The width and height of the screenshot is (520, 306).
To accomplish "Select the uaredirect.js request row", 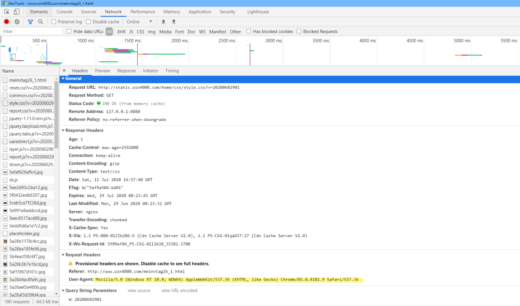I will (x=28, y=141).
